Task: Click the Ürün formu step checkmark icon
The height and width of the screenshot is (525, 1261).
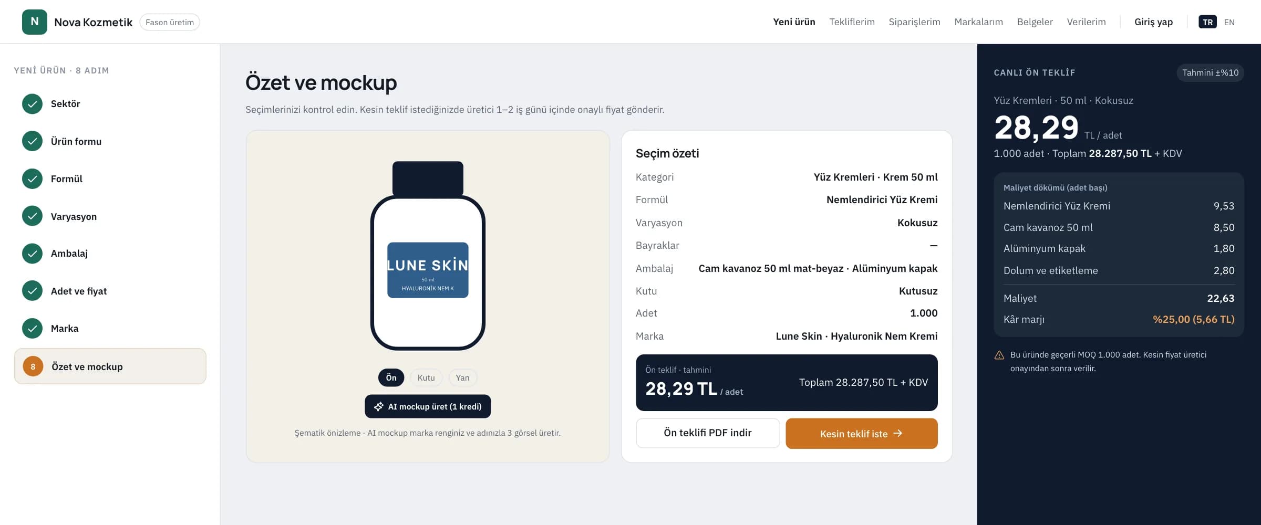Action: [33, 141]
